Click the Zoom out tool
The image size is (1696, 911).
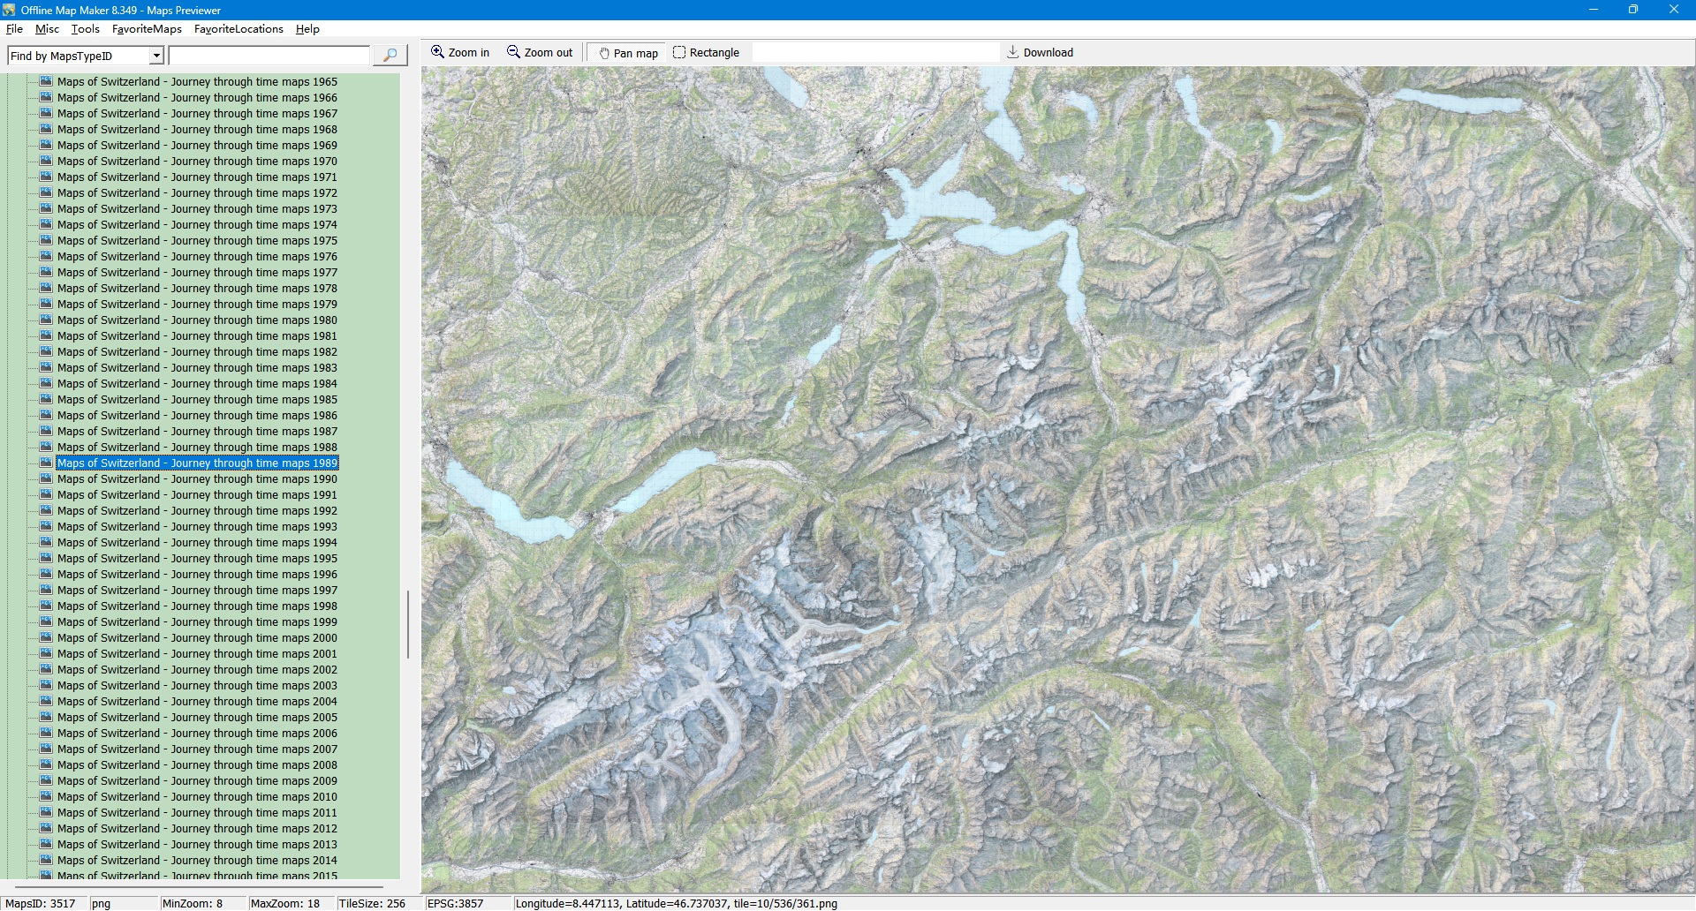pyautogui.click(x=540, y=53)
